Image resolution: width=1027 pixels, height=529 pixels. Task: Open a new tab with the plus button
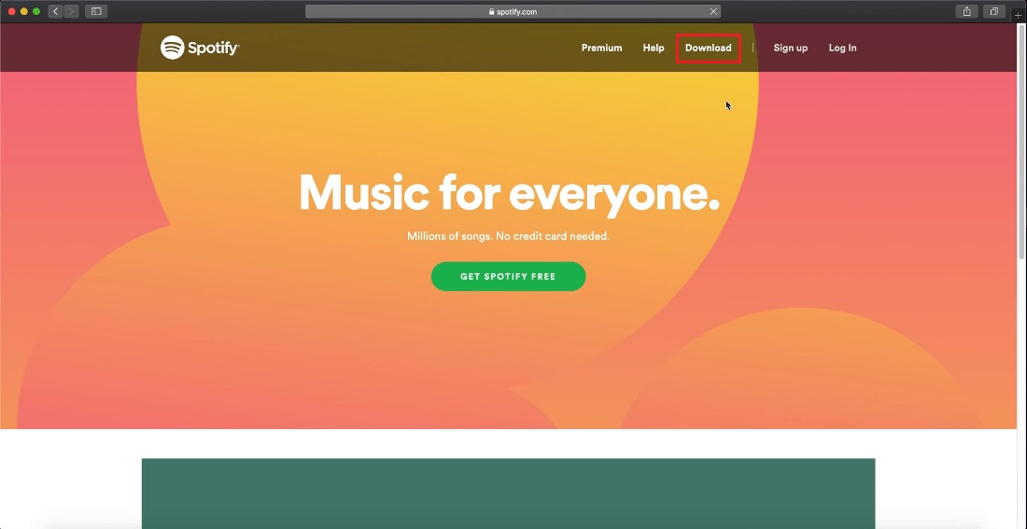click(x=1019, y=15)
